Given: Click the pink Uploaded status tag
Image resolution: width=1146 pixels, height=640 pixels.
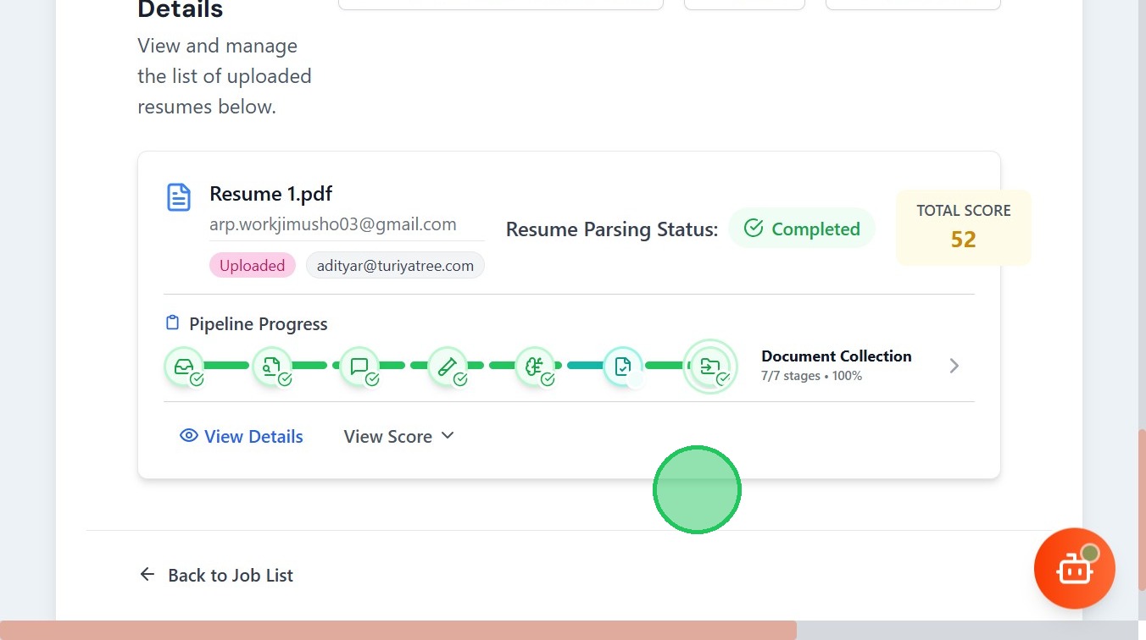Looking at the screenshot, I should (252, 265).
